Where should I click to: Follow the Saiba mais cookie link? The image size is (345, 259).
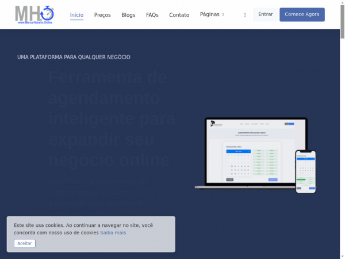click(113, 233)
